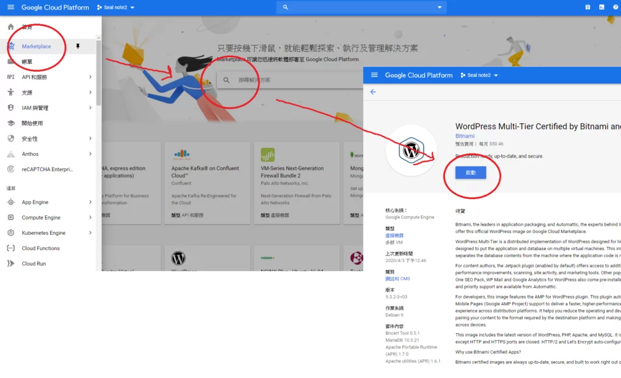Open the Apache Kafka on Confluent Cloud card
621x378 pixels.
click(x=207, y=183)
